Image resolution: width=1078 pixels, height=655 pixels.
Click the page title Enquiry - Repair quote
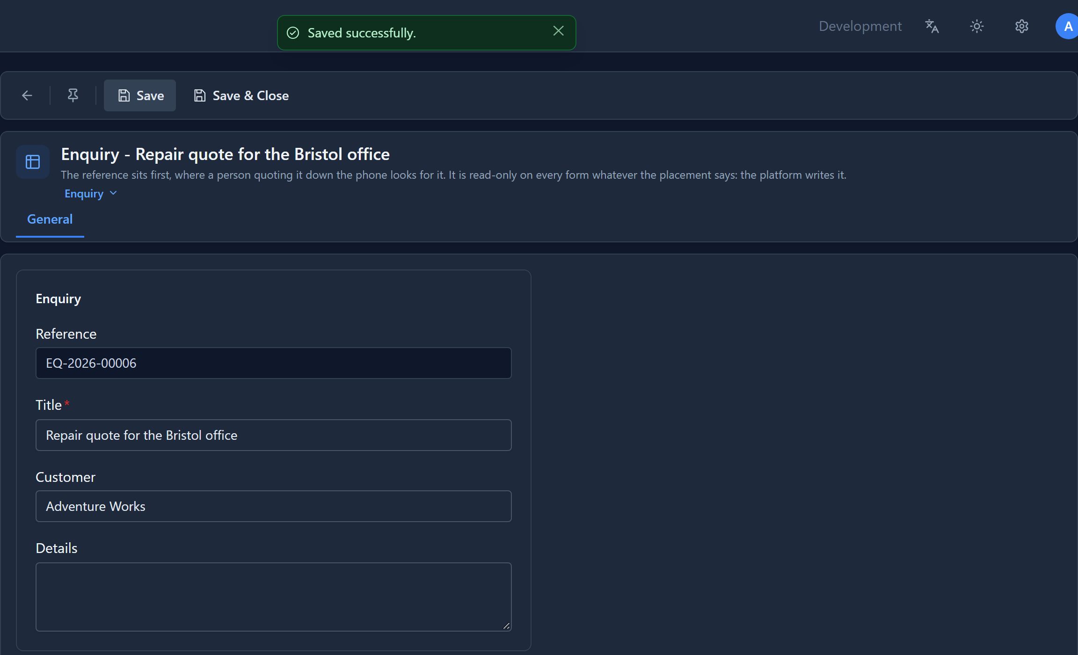point(225,154)
